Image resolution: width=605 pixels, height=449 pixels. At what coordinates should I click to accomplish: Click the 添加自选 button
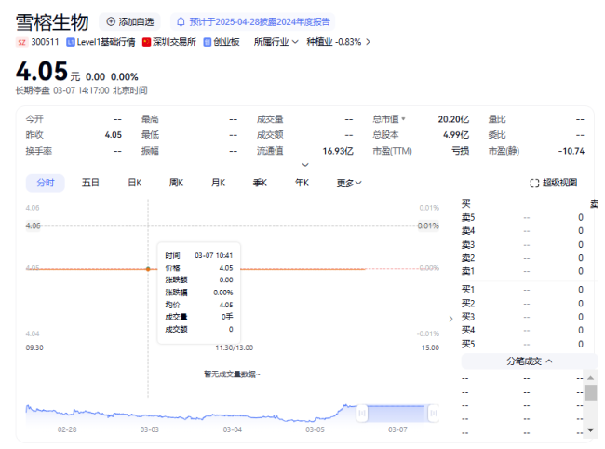[x=129, y=21]
